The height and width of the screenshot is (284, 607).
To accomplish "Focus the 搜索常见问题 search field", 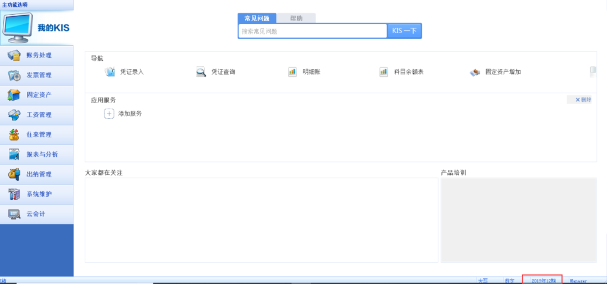I will click(x=312, y=31).
